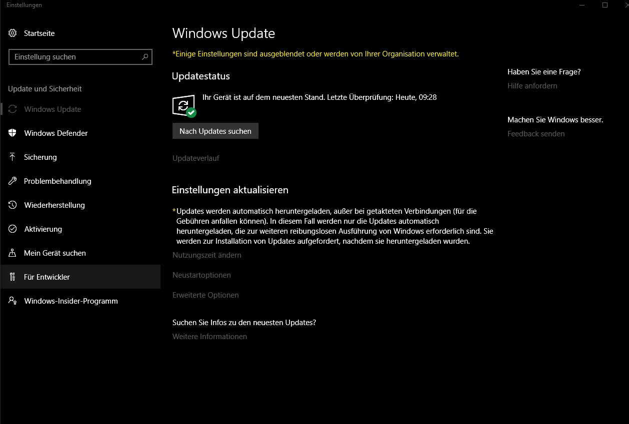
Task: Click the yellow organisation-managed notice text
Action: (x=315, y=54)
